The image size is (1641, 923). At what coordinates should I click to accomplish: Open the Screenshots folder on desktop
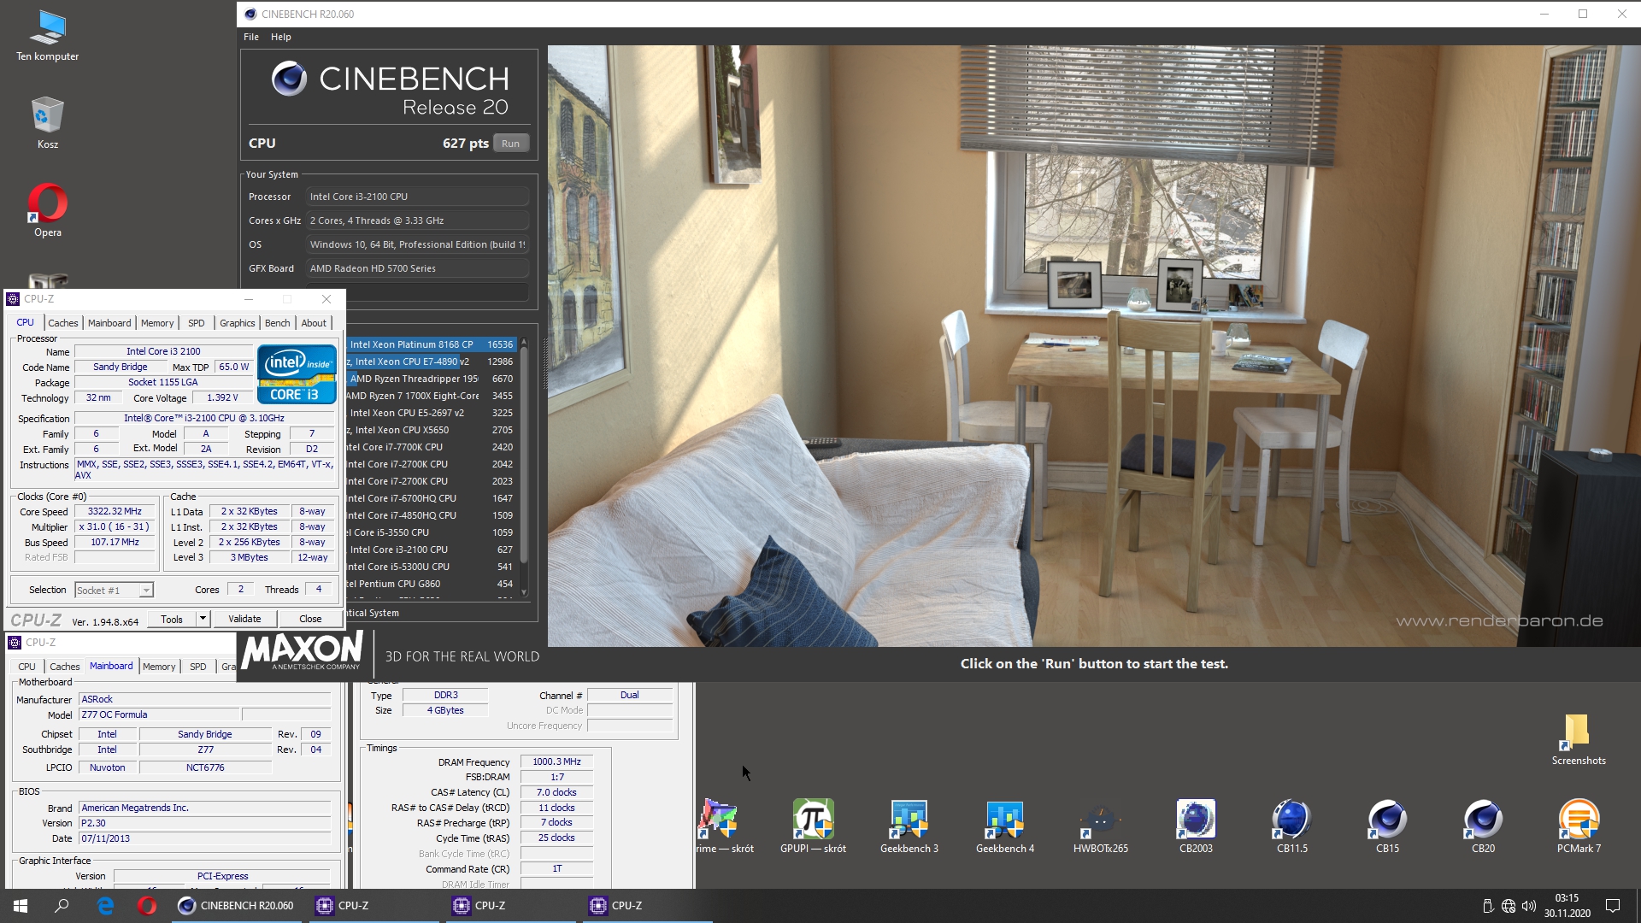(x=1578, y=740)
